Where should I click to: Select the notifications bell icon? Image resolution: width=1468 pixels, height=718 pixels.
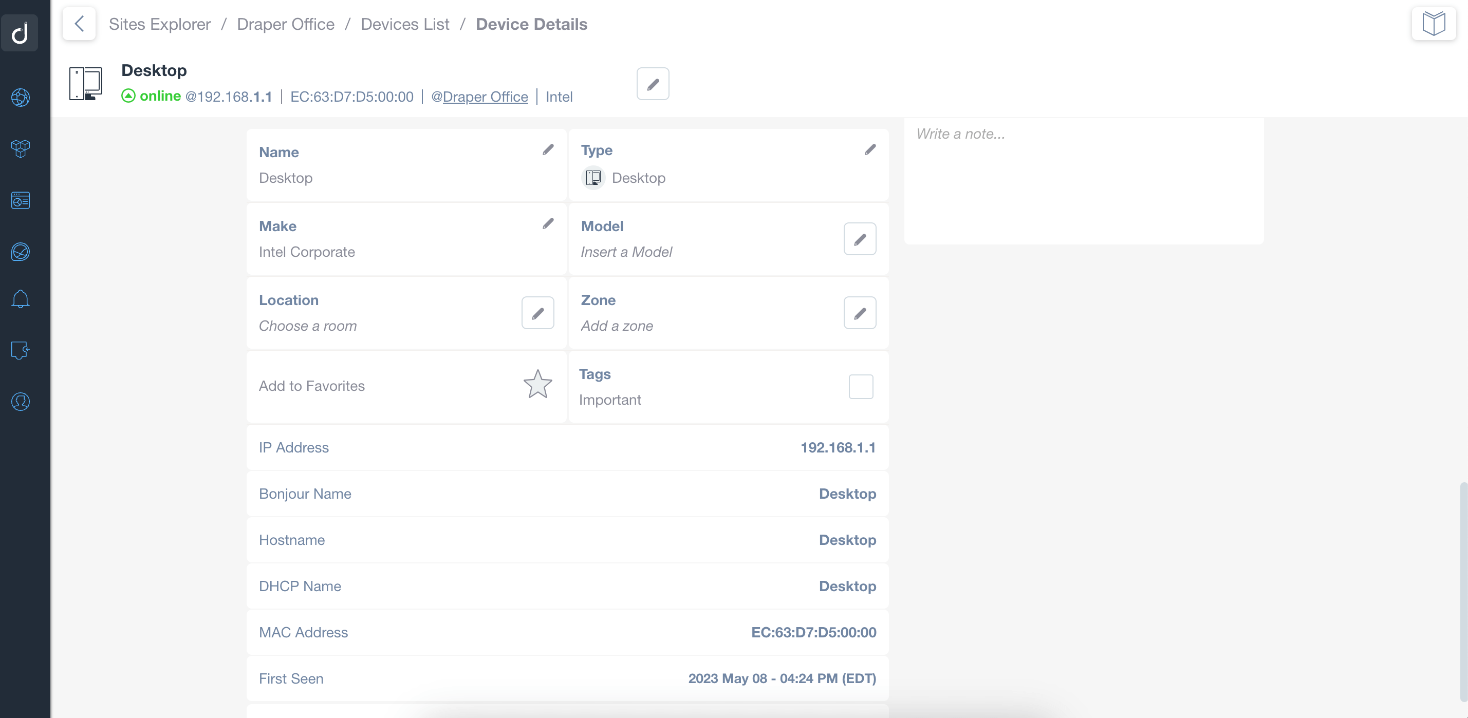click(21, 298)
